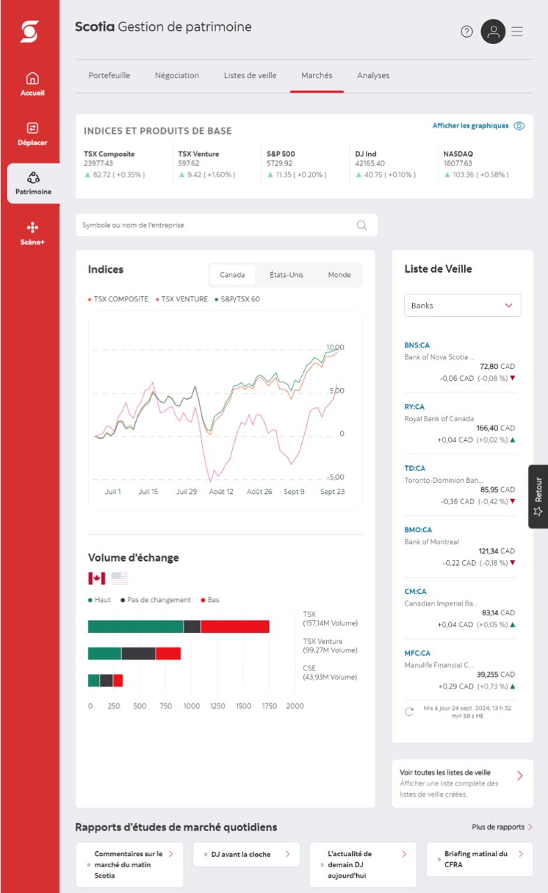The width and height of the screenshot is (548, 893).
Task: Open L'actualité de demain DJ report
Action: coord(363,864)
